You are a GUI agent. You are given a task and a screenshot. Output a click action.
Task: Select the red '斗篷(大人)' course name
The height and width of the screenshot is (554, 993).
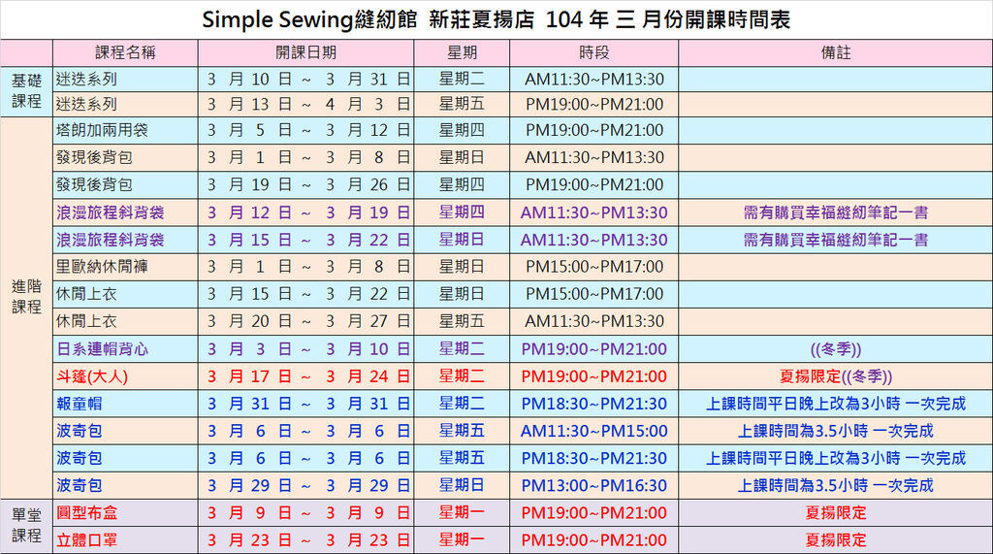tap(92, 376)
